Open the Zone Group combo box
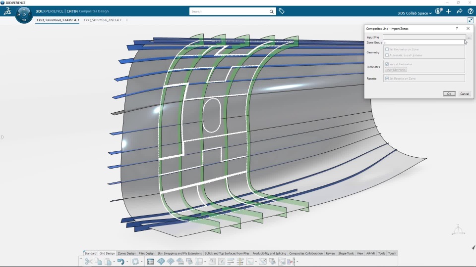This screenshot has height=267, width=476. pyautogui.click(x=424, y=43)
